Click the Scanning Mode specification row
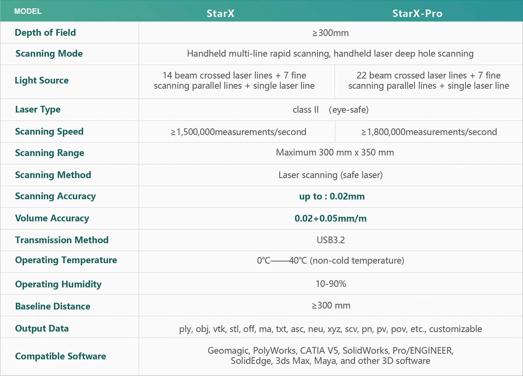This screenshot has width=523, height=376. [330, 54]
